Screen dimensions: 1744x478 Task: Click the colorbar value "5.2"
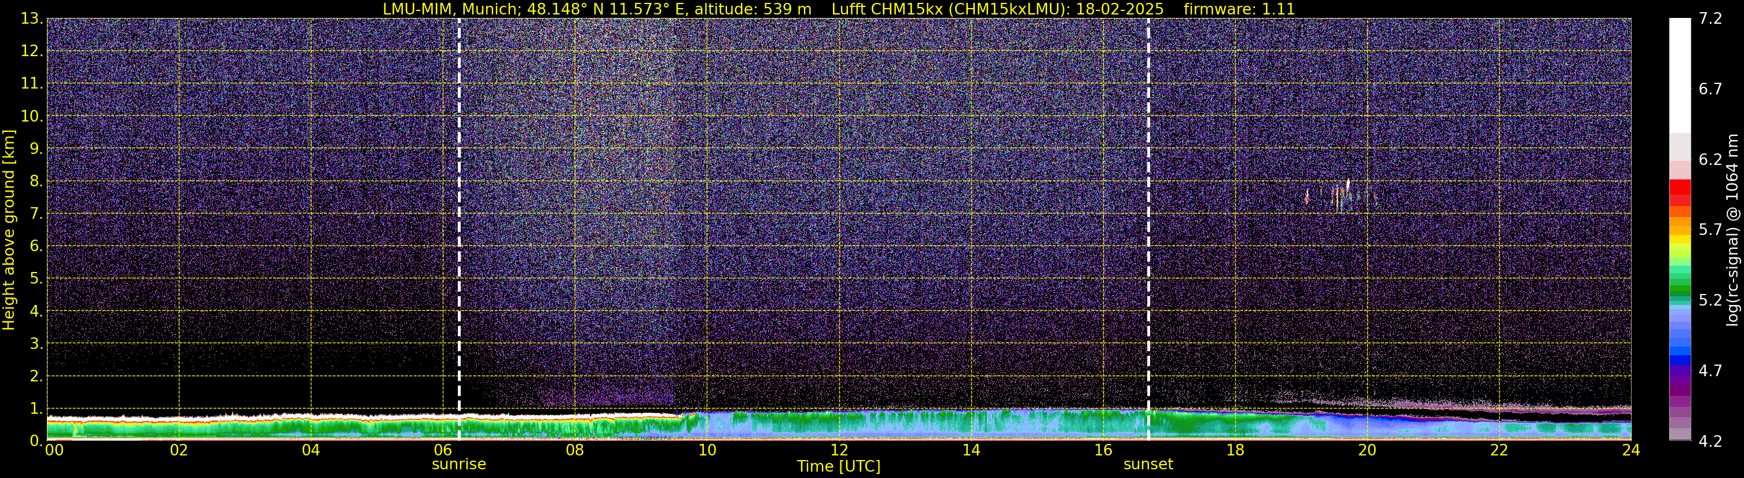tap(1710, 300)
